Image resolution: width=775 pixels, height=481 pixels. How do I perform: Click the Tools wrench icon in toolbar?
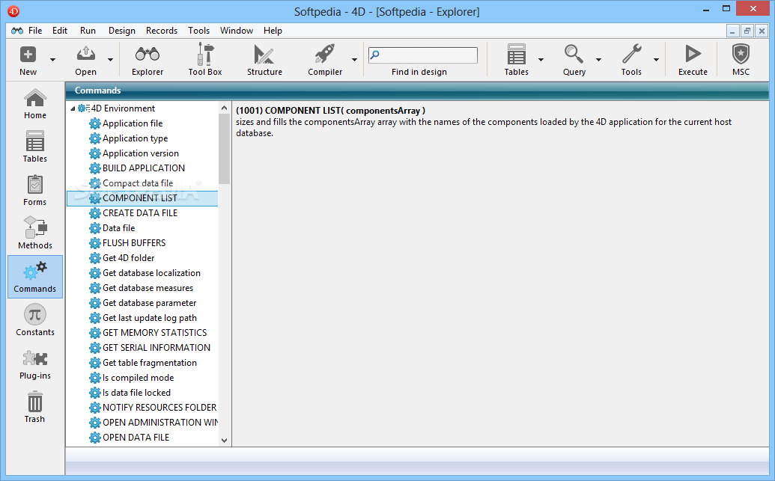point(632,54)
